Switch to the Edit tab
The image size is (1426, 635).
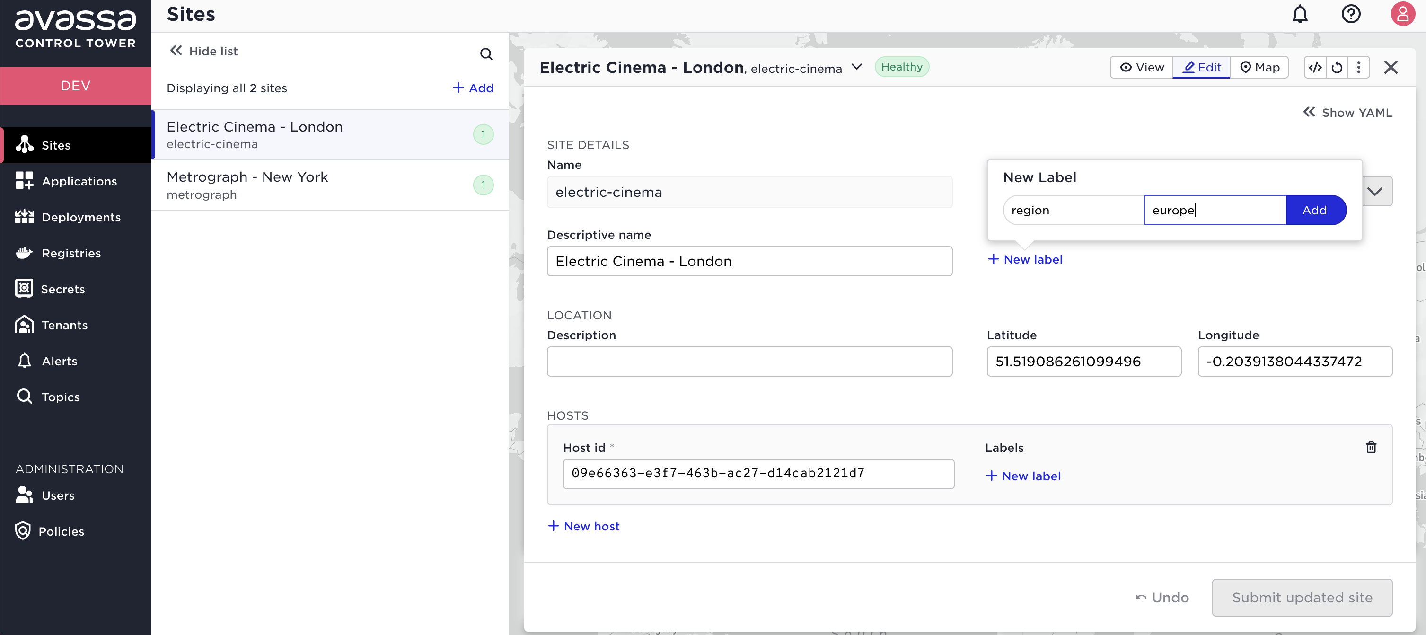coord(1201,68)
